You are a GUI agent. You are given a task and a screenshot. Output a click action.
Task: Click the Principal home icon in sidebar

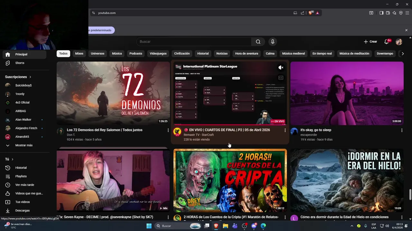point(8,54)
